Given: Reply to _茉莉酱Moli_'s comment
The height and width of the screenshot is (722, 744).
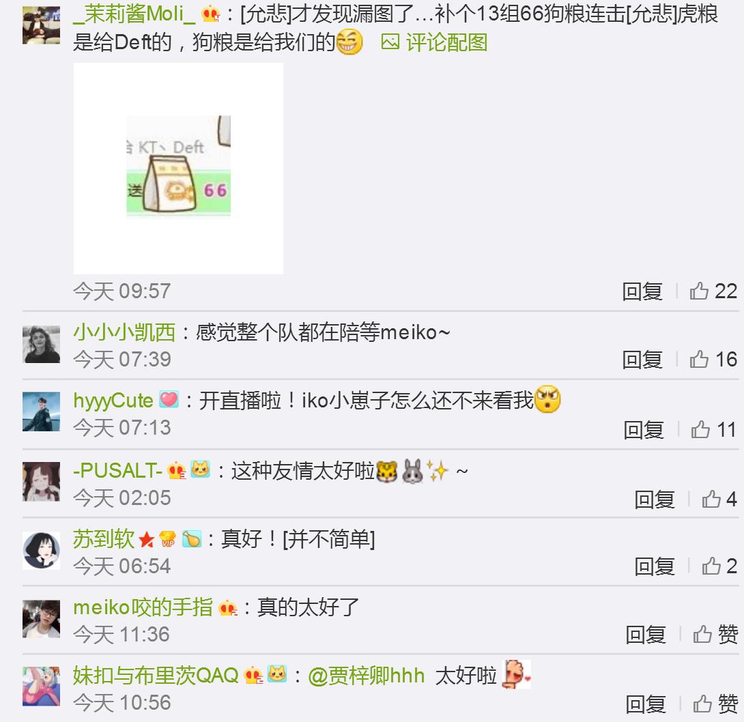Looking at the screenshot, I should (642, 291).
